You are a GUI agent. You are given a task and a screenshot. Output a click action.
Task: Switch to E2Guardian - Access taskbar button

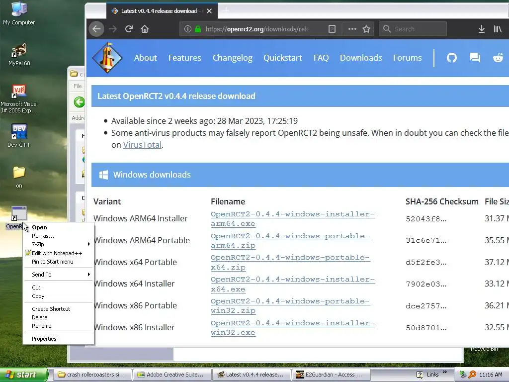click(x=331, y=375)
